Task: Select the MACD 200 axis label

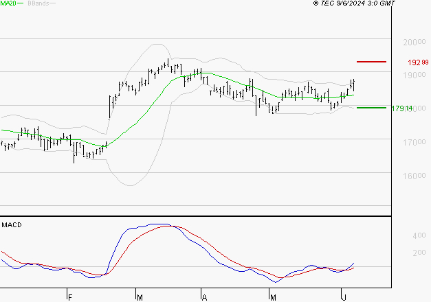Action: [x=419, y=253]
